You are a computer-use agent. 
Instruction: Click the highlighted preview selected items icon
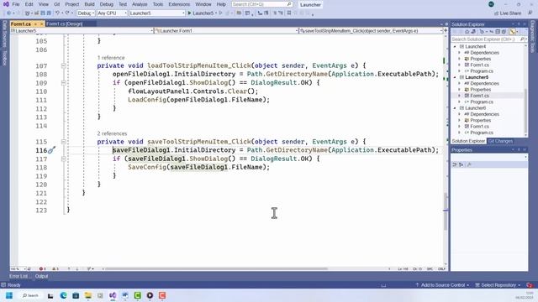[x=513, y=32]
